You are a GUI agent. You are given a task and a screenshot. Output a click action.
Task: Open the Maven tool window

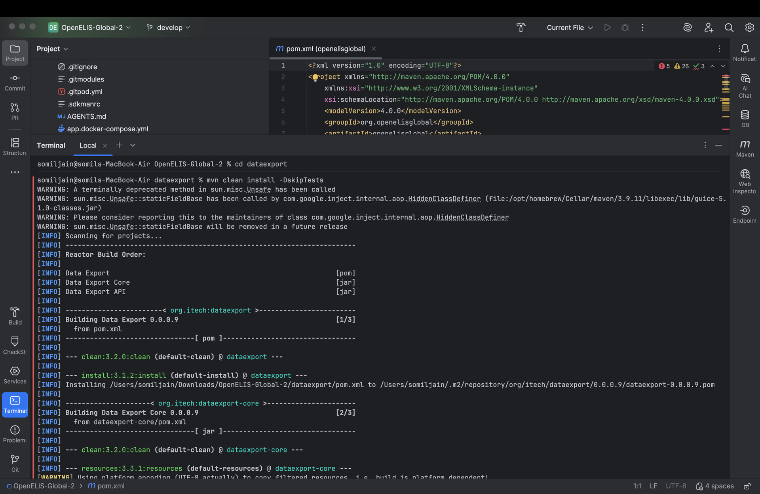[x=745, y=148]
